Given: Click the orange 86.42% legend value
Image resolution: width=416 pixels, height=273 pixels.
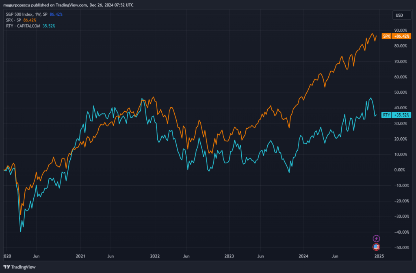Looking at the screenshot, I should 30,20.
